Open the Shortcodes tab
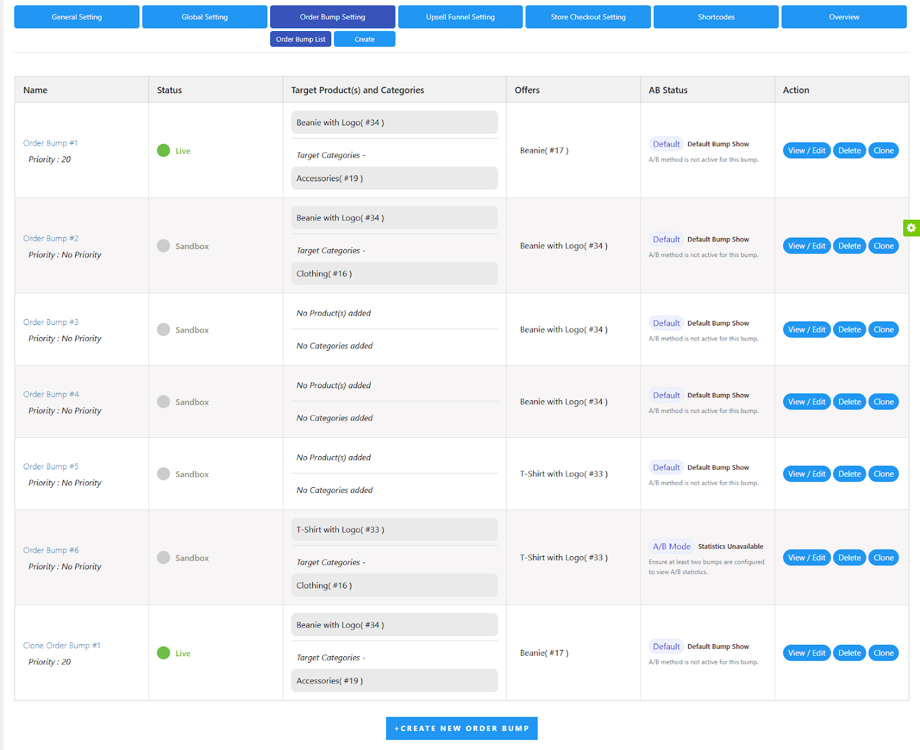920x750 pixels. tap(715, 17)
